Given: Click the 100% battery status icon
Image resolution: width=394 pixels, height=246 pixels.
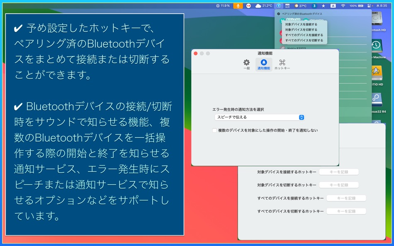Looking at the screenshot, I should tap(357, 6).
